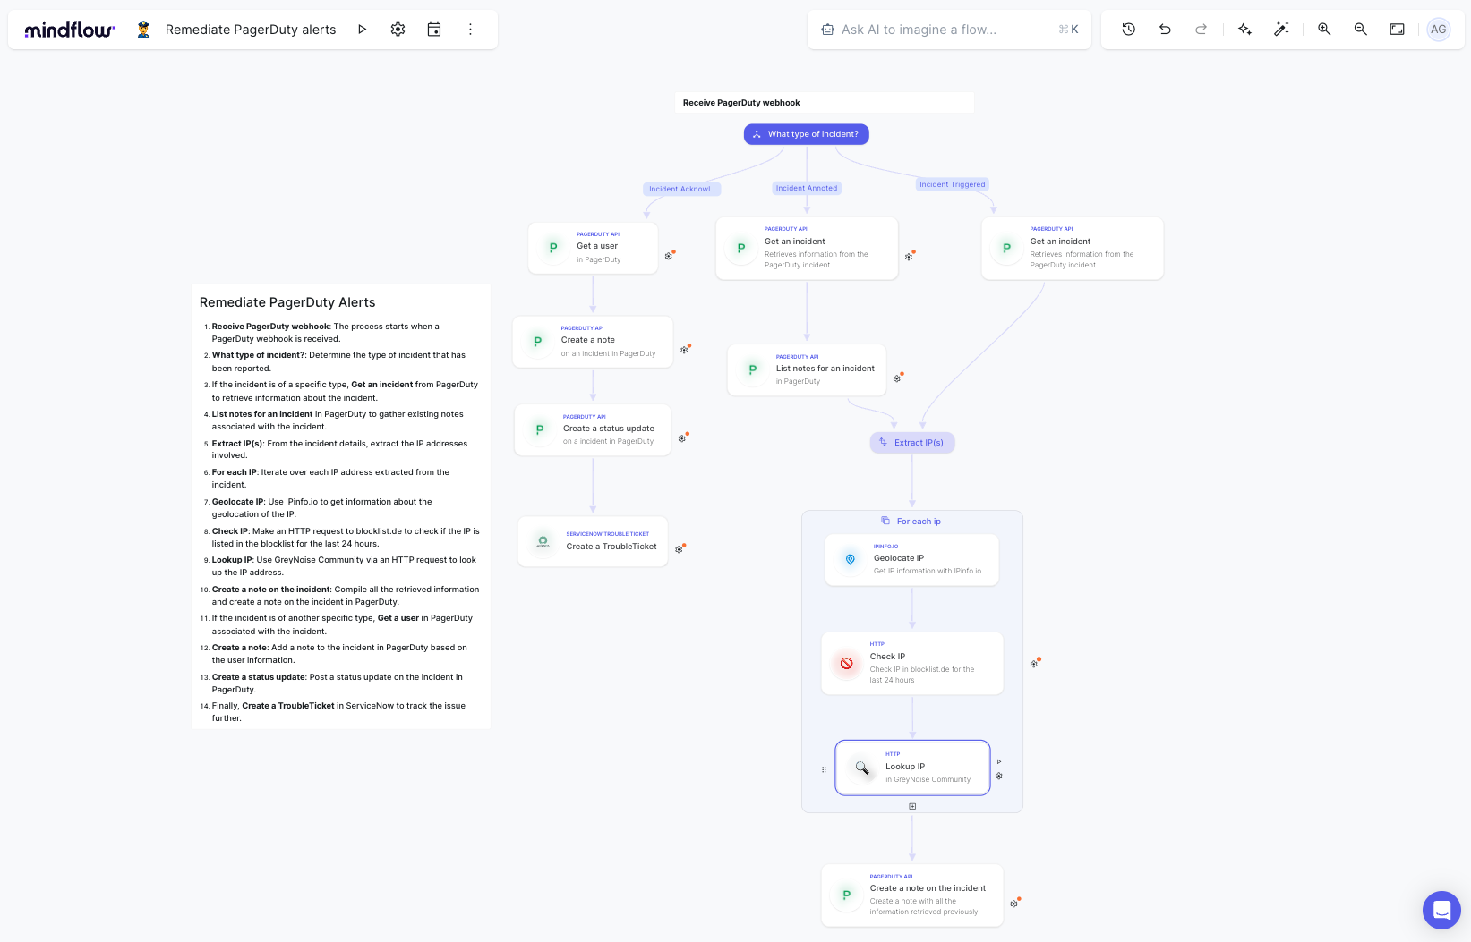
Task: Click the Incident Triggered branch label
Action: click(x=953, y=184)
